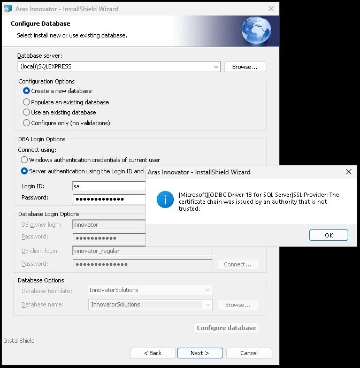Click the 'Login ID:' label

tap(33, 186)
